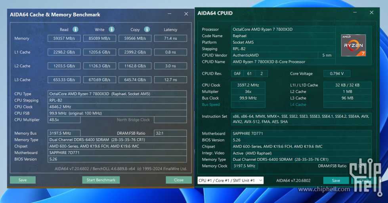Select Platform value Socket AM5

pyautogui.click(x=283, y=42)
